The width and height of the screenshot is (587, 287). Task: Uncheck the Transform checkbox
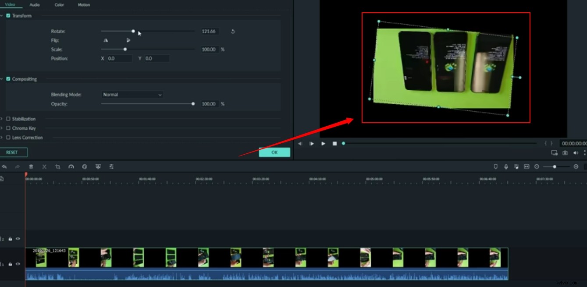[7, 15]
